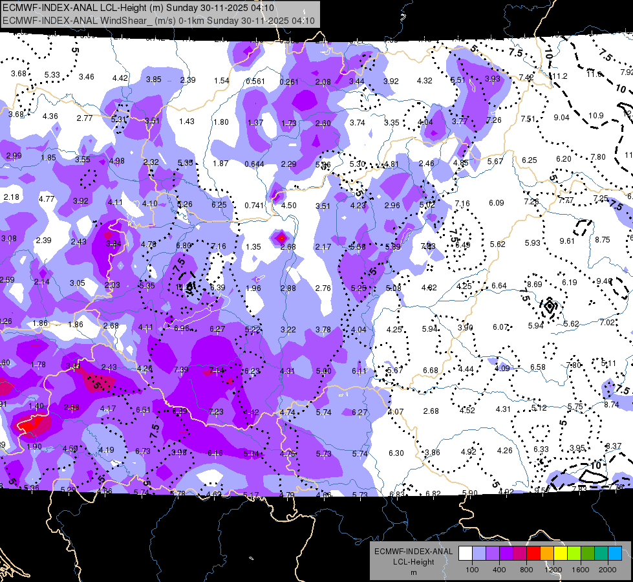Click the wind shear value 4.50
Screen dimensions: 633x582
pos(289,206)
